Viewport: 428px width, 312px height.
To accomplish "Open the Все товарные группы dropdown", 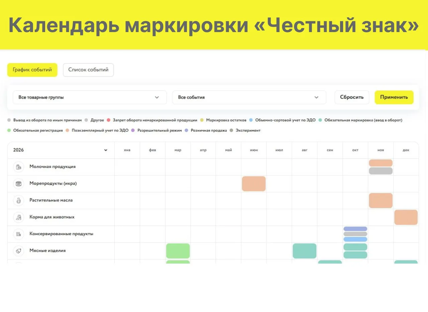I will (90, 97).
